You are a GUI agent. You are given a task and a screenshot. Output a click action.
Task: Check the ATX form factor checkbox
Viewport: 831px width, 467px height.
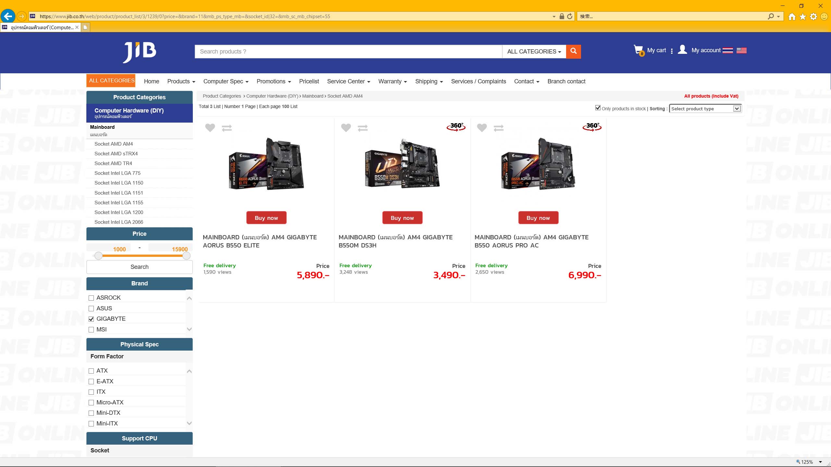91,371
